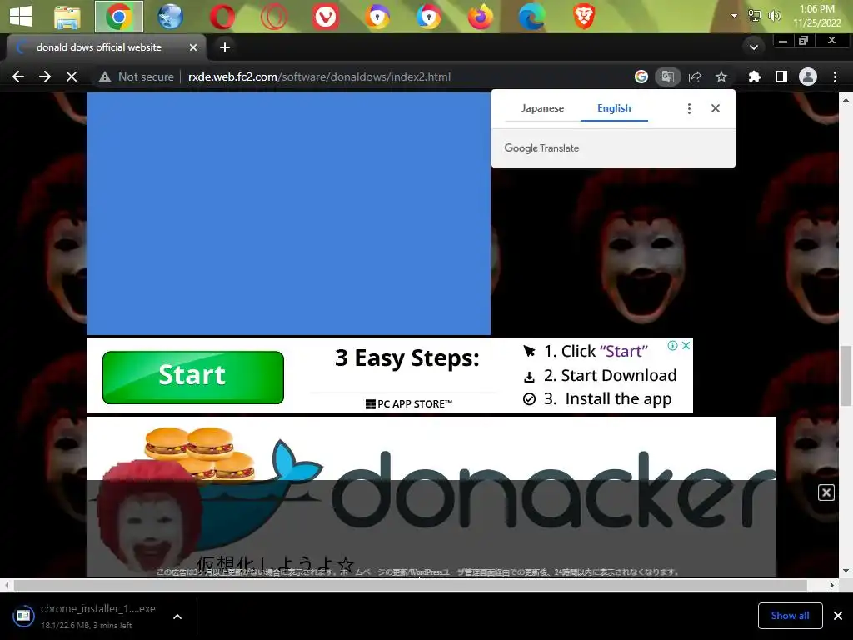Open File Explorer from the taskbar
Image resolution: width=853 pixels, height=640 pixels.
pyautogui.click(x=67, y=17)
